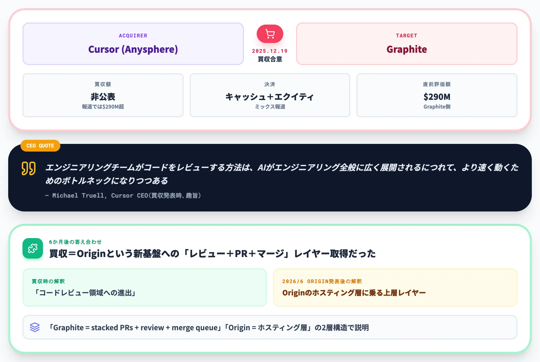Click the date 2025.12.19
540x362 pixels.
point(270,51)
